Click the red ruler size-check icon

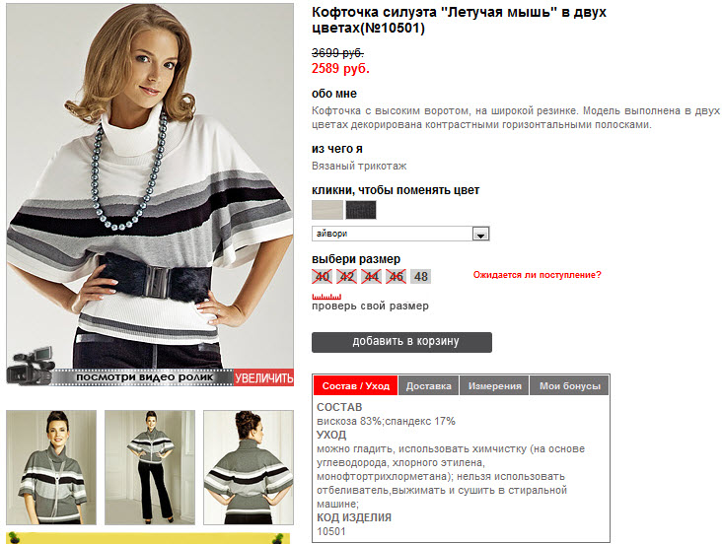[x=326, y=297]
